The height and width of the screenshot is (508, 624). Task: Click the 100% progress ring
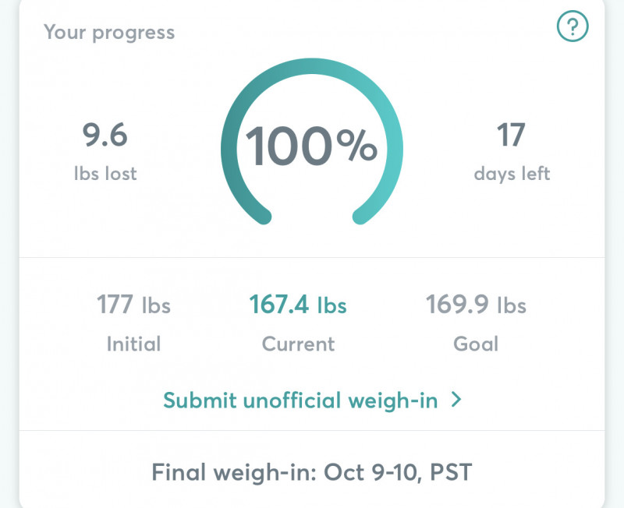pos(312,146)
